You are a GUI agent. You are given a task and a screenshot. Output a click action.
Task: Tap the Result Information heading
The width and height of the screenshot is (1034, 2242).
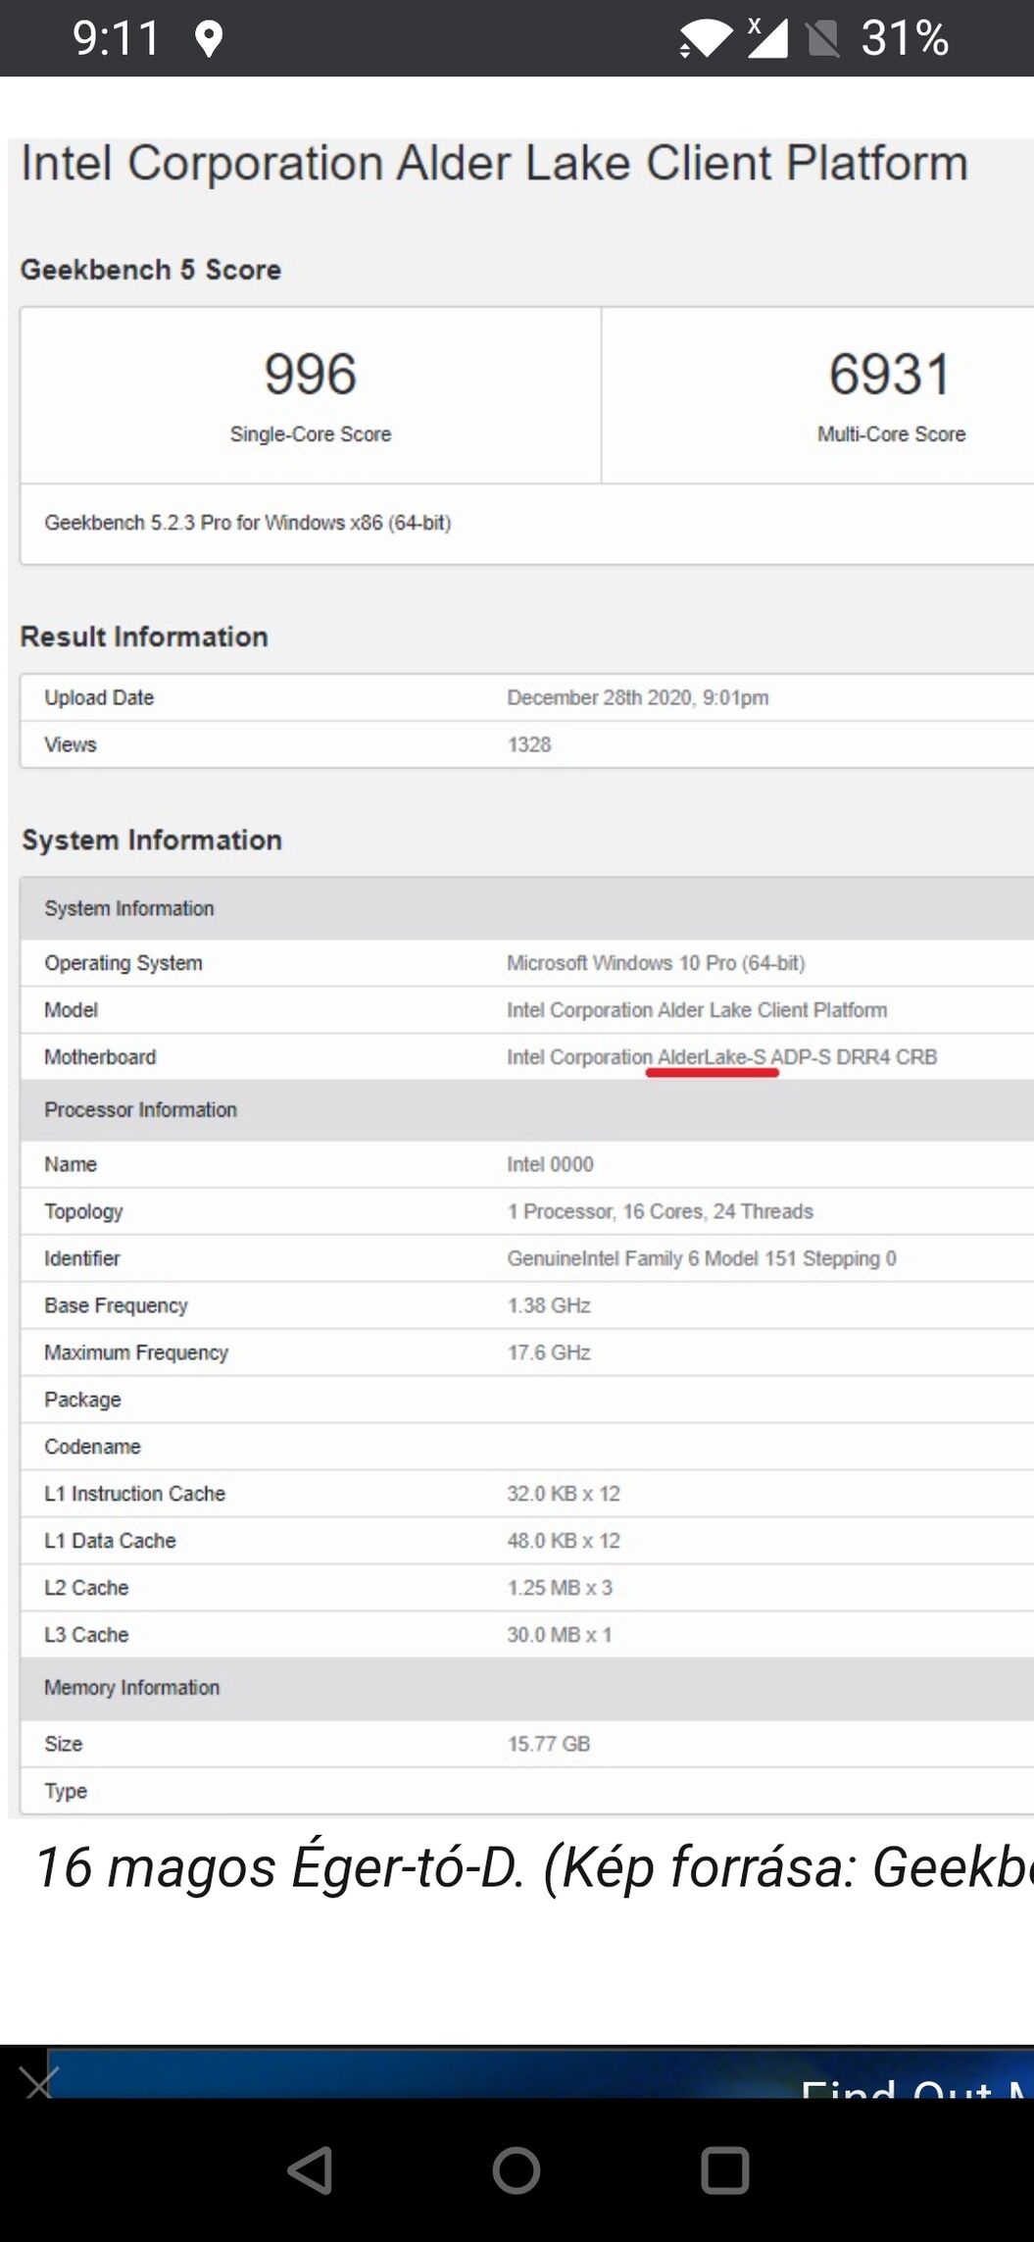(144, 637)
